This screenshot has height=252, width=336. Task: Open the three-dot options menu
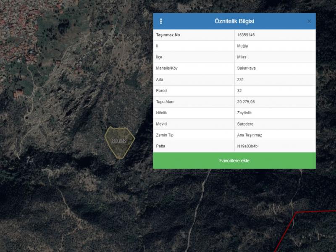click(x=161, y=21)
